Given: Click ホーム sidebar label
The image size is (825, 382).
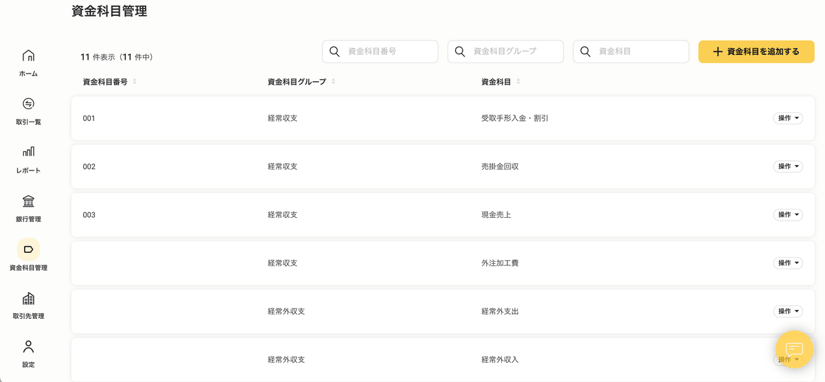Looking at the screenshot, I should pos(28,74).
